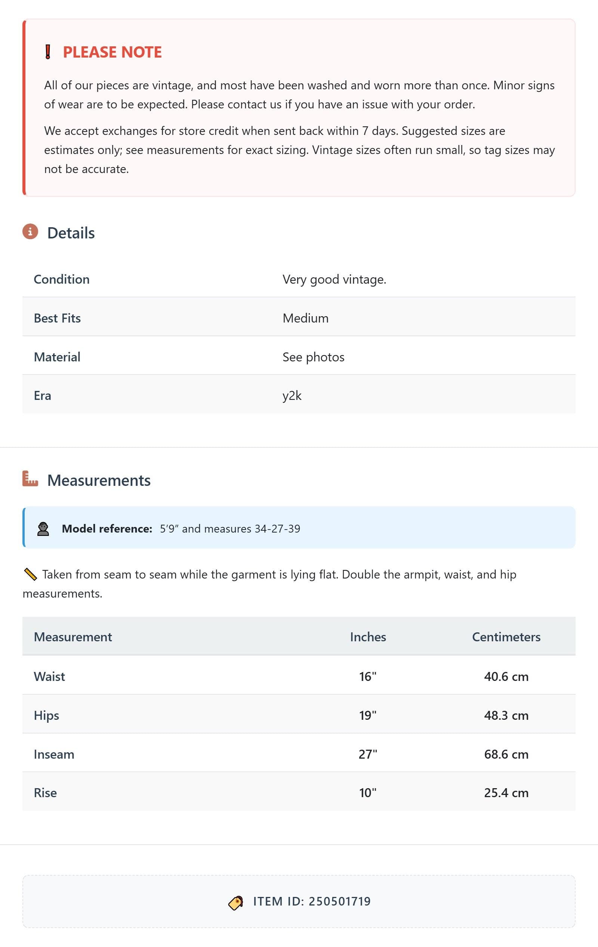This screenshot has width=598, height=947.
Task: Click the red exclamation mark icon
Action: 47,52
